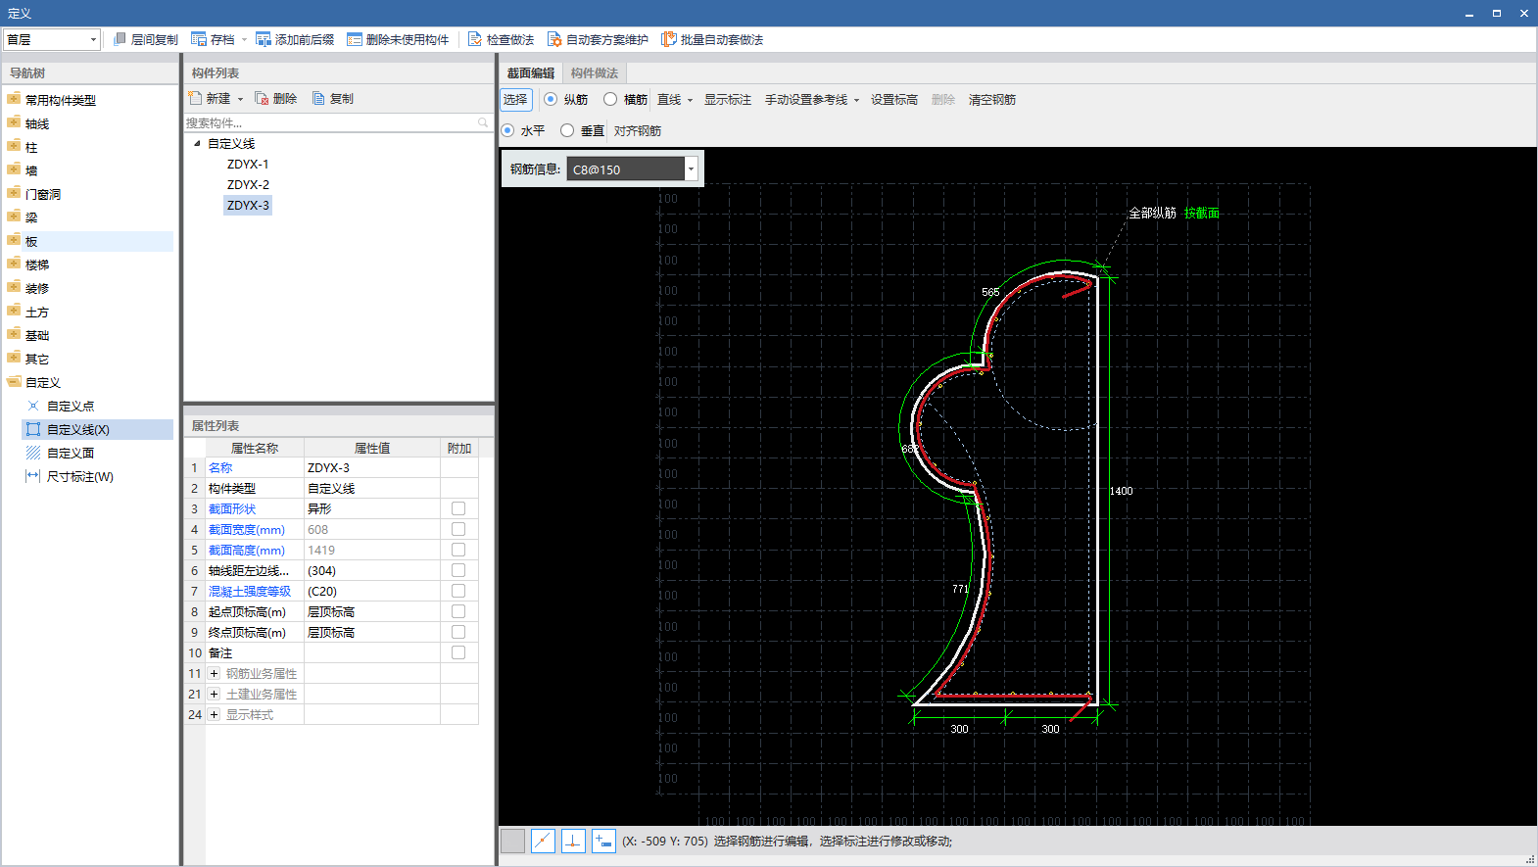
Task: Select the 垂直 radio button
Action: [567, 130]
